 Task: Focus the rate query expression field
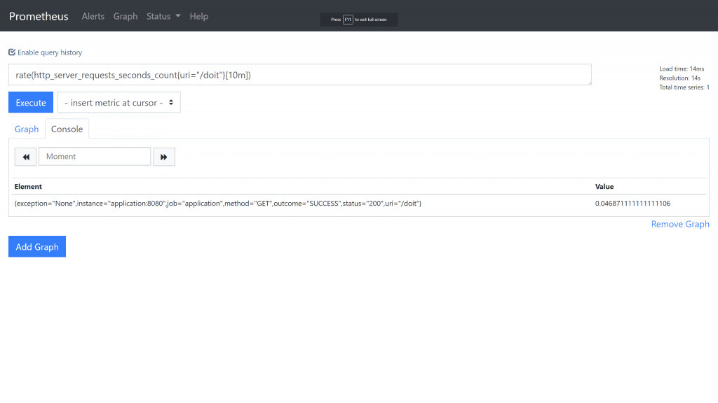pyautogui.click(x=299, y=75)
